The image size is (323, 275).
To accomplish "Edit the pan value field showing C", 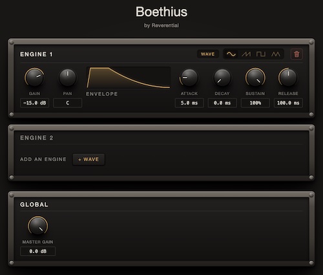I will [67, 103].
